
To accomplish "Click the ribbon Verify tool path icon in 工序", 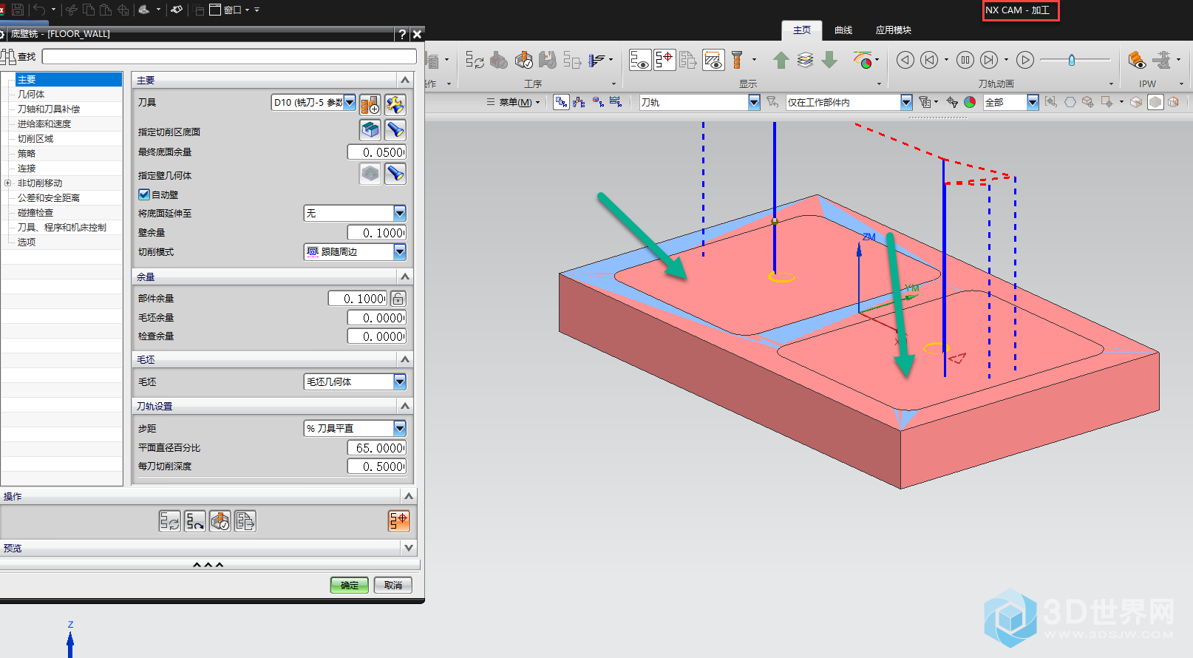I will click(524, 61).
